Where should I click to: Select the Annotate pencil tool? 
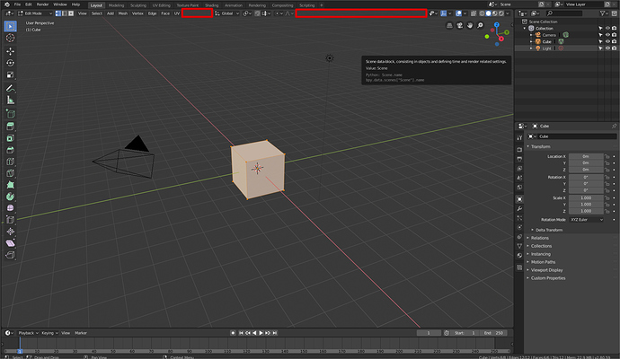[x=10, y=89]
